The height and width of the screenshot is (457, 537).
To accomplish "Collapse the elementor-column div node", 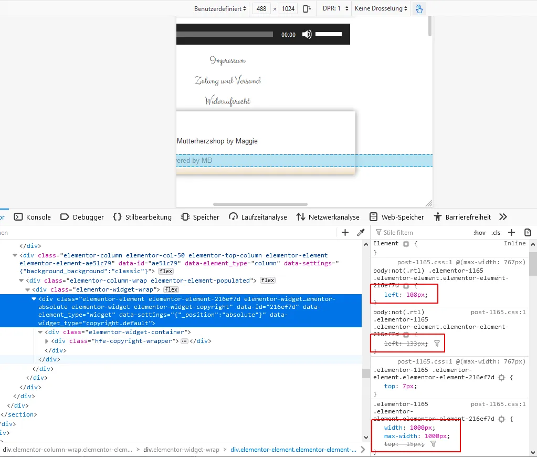I will click(15, 255).
